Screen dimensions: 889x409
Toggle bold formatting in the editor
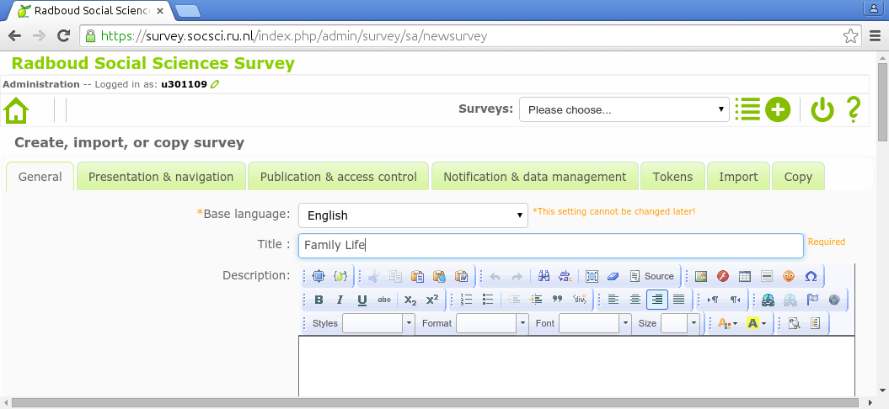[319, 300]
